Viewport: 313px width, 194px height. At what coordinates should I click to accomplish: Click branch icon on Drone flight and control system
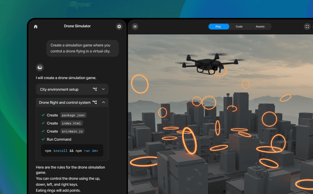click(95, 102)
